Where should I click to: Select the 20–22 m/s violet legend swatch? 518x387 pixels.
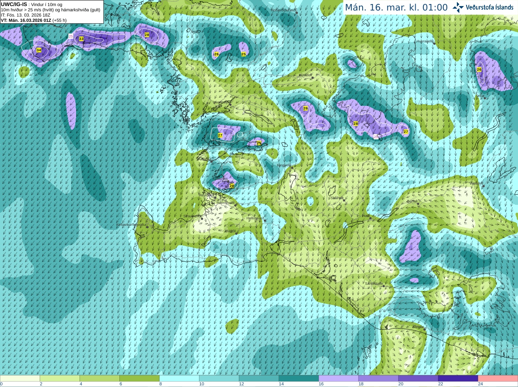[x=418, y=379]
